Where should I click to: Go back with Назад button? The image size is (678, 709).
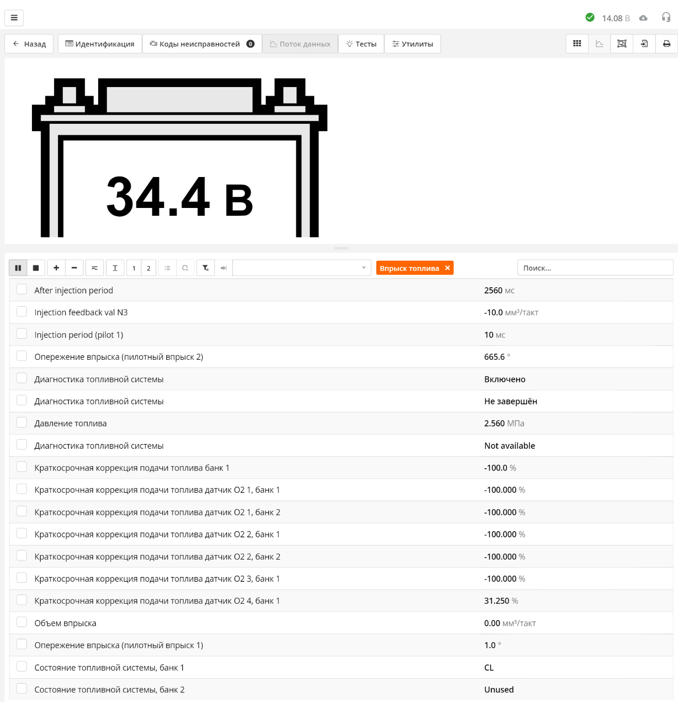pos(29,44)
